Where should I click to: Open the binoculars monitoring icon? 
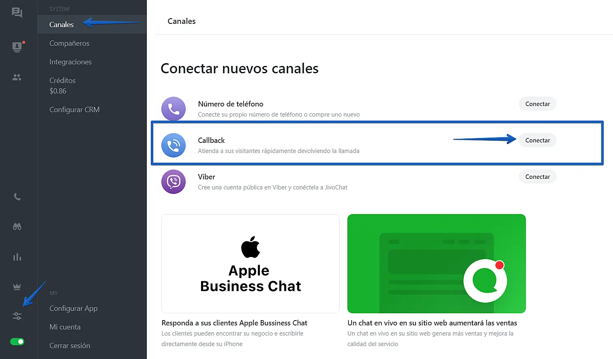[17, 227]
